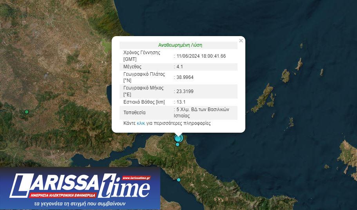Click the 'Εστιακό Βάθος [km]' row label

(144, 102)
